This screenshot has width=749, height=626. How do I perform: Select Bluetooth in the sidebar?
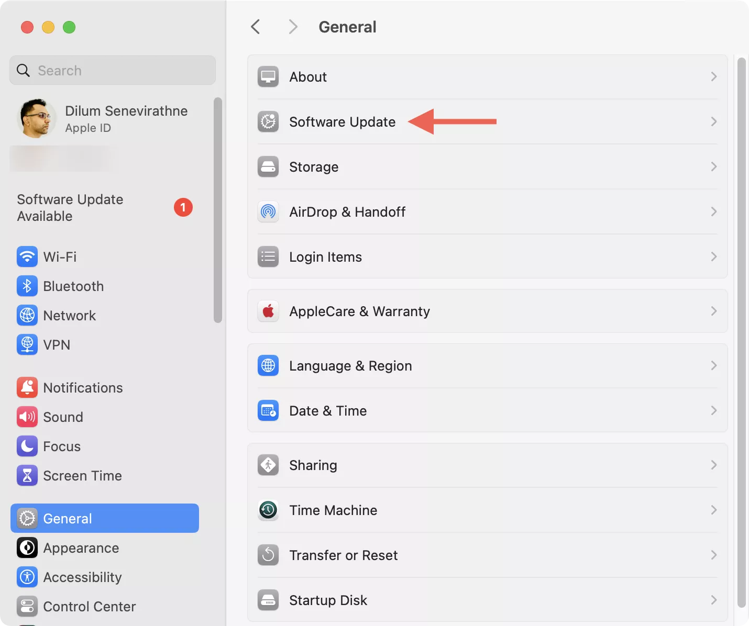pos(105,286)
